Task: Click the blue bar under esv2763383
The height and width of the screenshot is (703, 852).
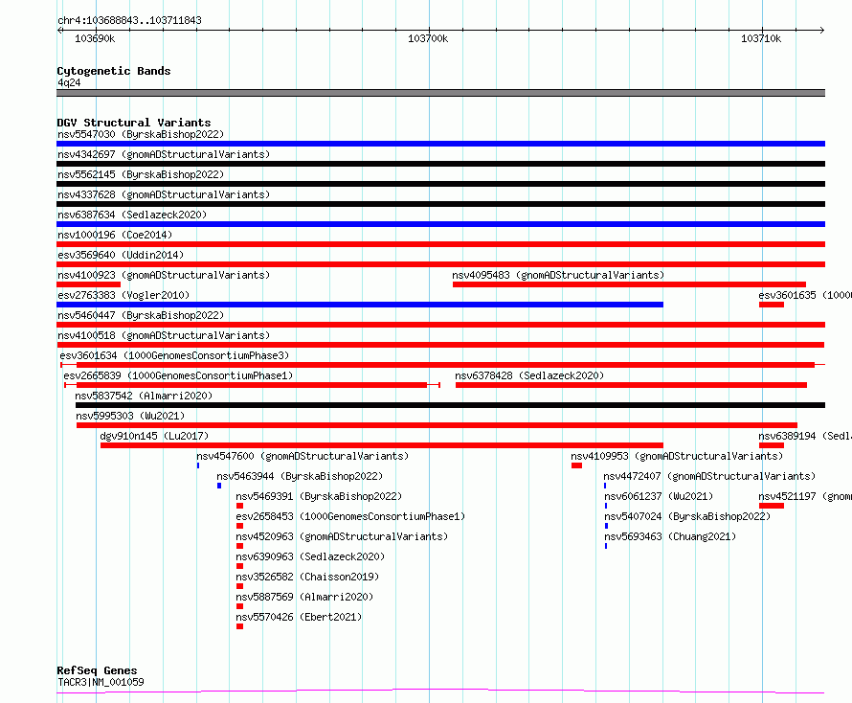Action: pos(360,305)
